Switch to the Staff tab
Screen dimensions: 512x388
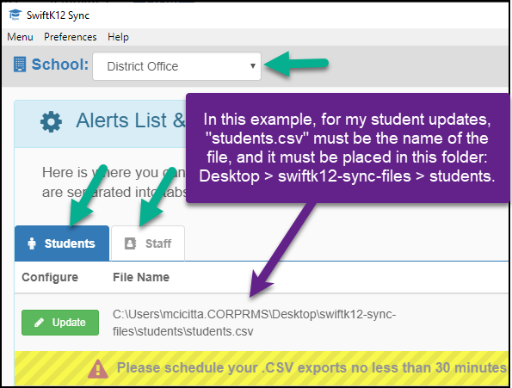click(x=148, y=243)
